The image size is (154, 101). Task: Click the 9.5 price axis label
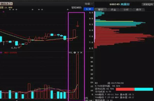[91, 12]
